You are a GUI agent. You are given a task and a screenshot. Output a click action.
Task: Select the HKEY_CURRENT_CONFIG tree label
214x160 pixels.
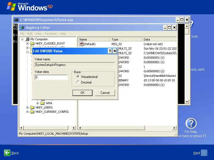(x=52, y=112)
